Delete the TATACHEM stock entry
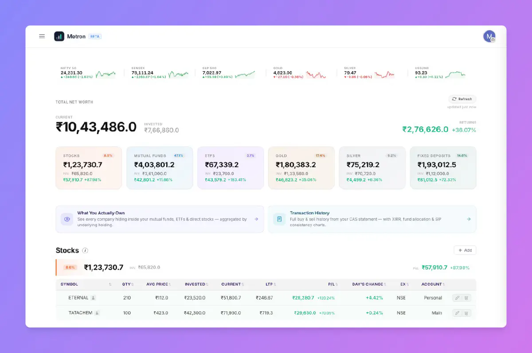This screenshot has width=532, height=353. [x=466, y=313]
